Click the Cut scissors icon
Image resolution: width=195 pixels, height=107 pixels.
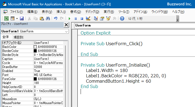[x=29, y=18]
